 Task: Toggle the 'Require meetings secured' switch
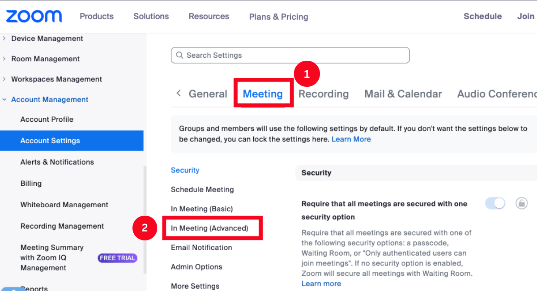click(495, 203)
